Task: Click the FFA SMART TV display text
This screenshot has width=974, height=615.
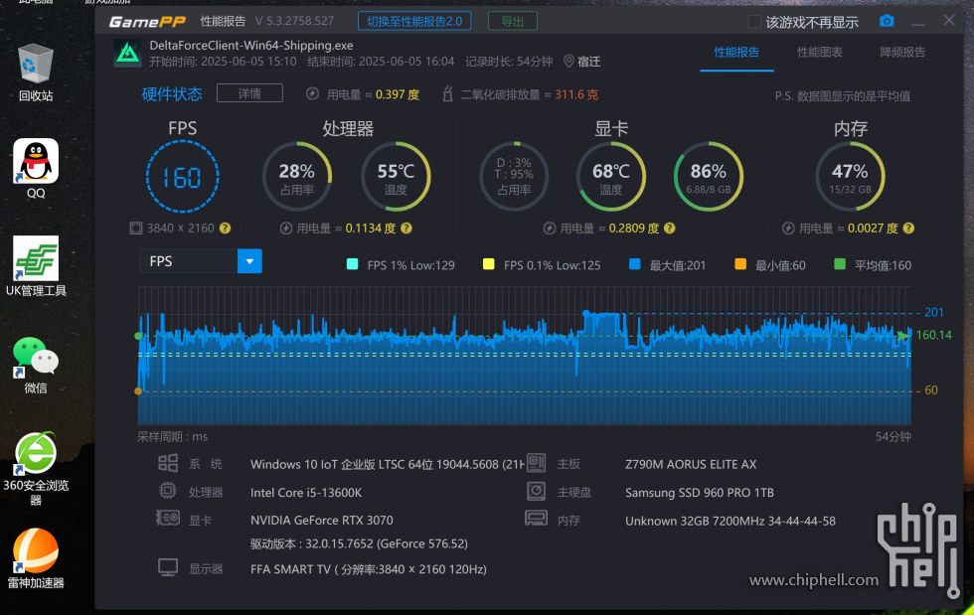Action: tap(369, 569)
